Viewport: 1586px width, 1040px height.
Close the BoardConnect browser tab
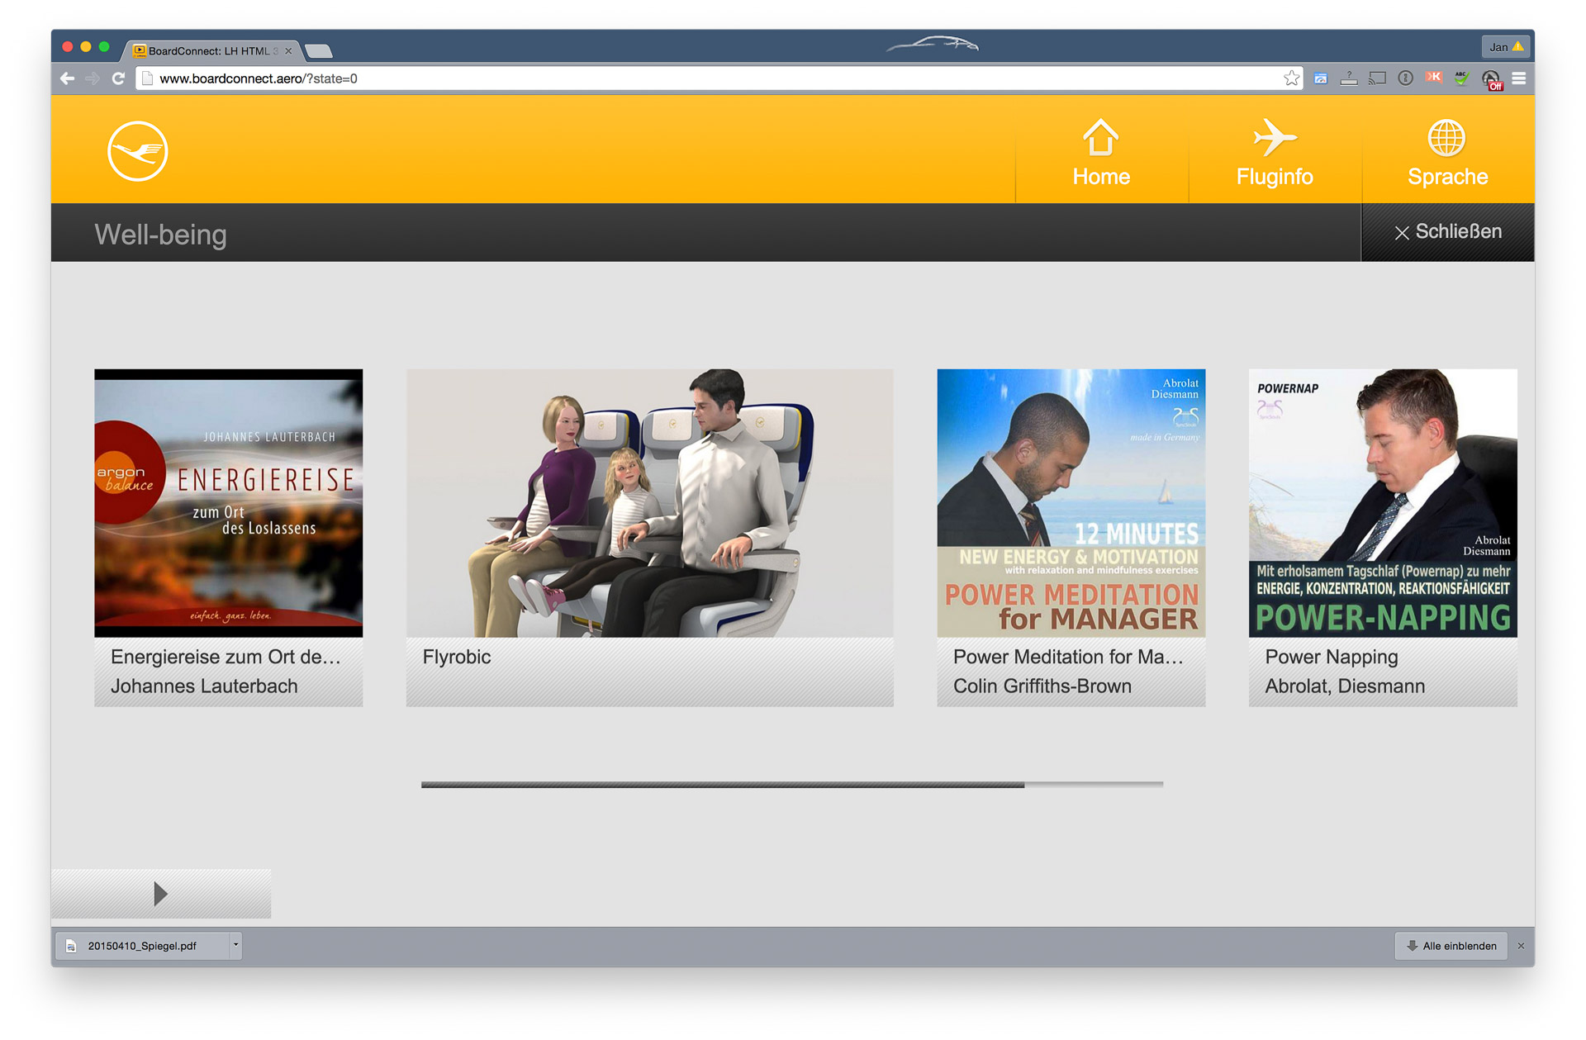(288, 50)
